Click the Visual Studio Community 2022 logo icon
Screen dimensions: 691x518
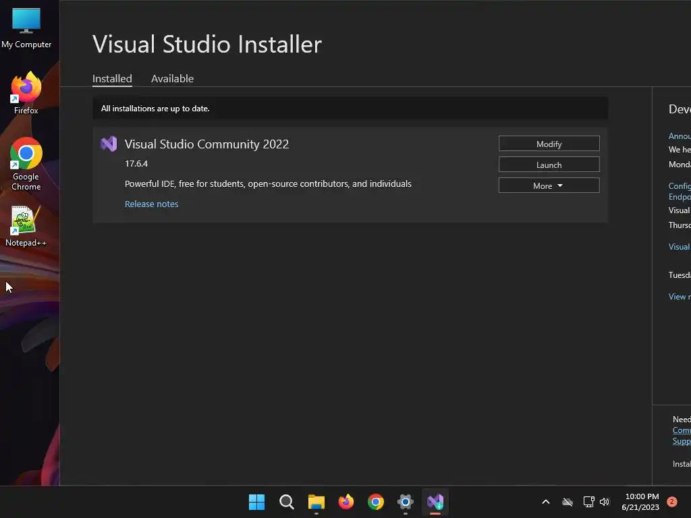pos(109,144)
